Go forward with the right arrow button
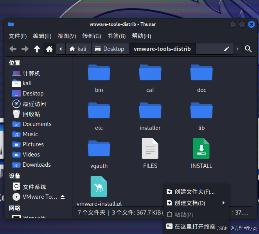The height and width of the screenshot is (234, 259). (25, 49)
